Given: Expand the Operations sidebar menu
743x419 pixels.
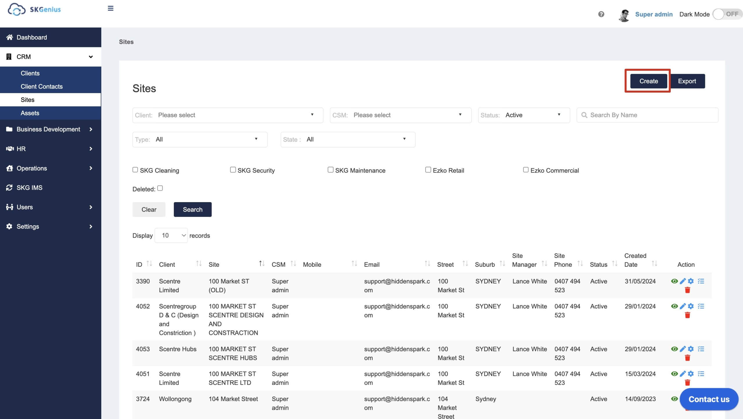Looking at the screenshot, I should point(51,168).
